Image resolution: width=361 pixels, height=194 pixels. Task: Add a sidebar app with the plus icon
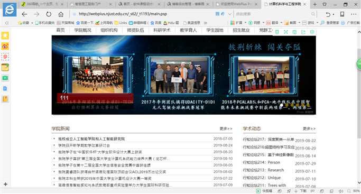pyautogui.click(x=5, y=184)
